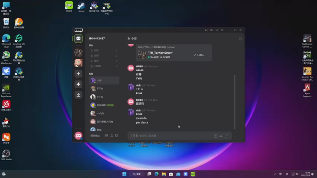The height and width of the screenshot is (178, 317).
Task: Click the KOOK icon on the taskbar
Action: coord(193,174)
